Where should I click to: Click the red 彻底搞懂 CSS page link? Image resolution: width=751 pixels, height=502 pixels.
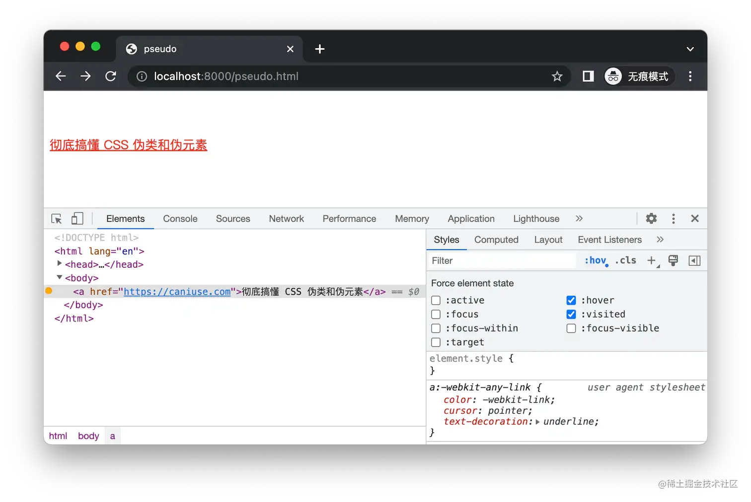(x=128, y=145)
